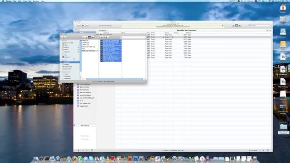Toggle shuffle at the iTunes bottom bar
The image size is (290, 163).
(83, 150)
